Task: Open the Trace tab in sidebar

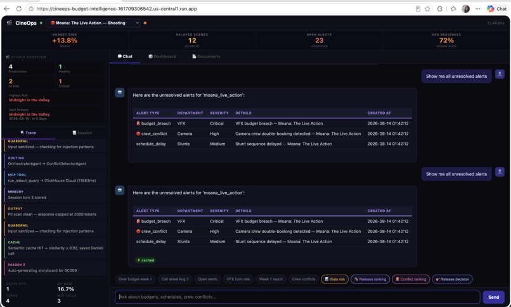Action: [28, 133]
